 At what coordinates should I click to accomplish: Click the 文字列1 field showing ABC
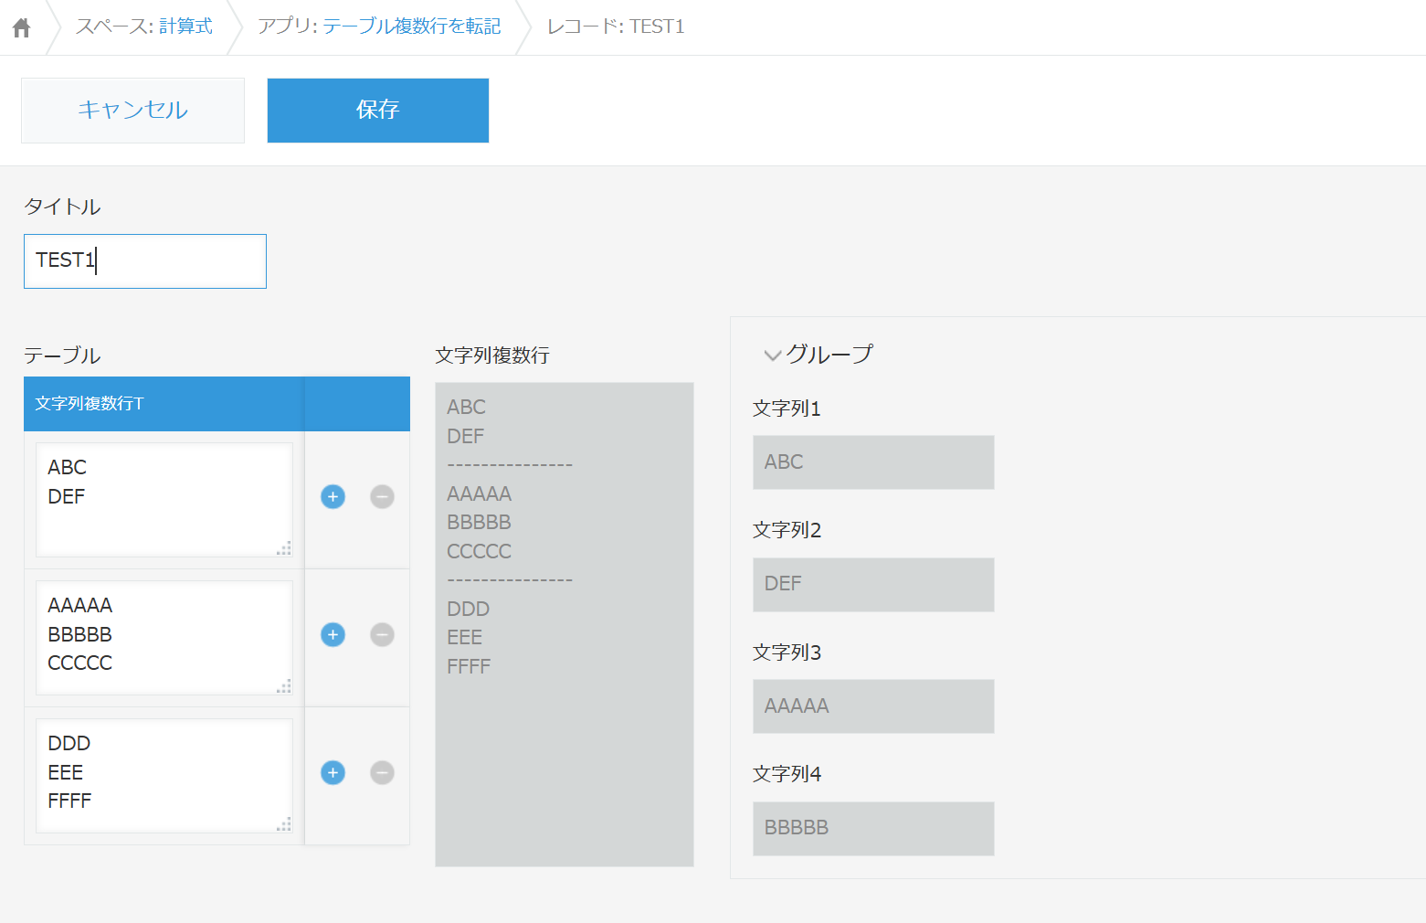[x=873, y=462]
